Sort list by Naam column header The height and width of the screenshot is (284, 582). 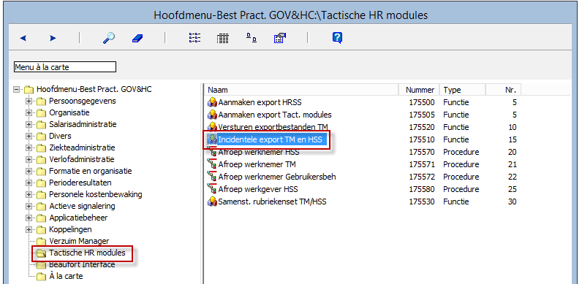click(301, 90)
